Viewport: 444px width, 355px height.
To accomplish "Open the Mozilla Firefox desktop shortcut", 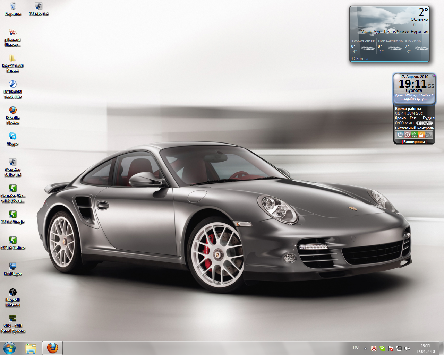I will [x=12, y=111].
